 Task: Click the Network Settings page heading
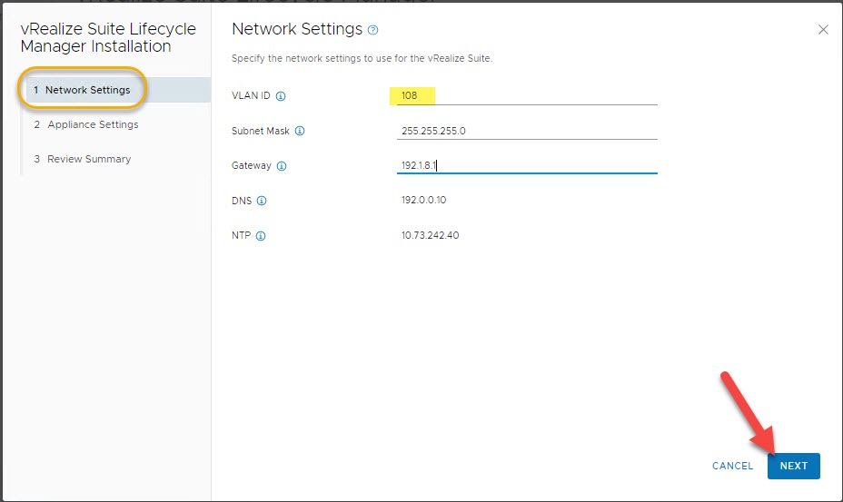(297, 29)
